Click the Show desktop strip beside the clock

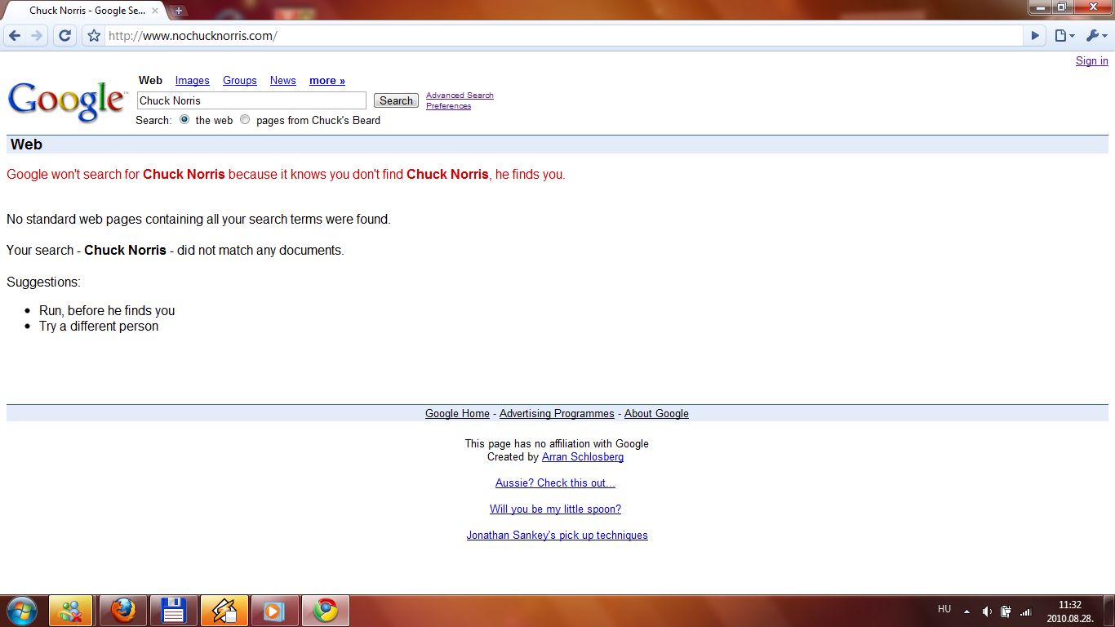(x=1108, y=611)
